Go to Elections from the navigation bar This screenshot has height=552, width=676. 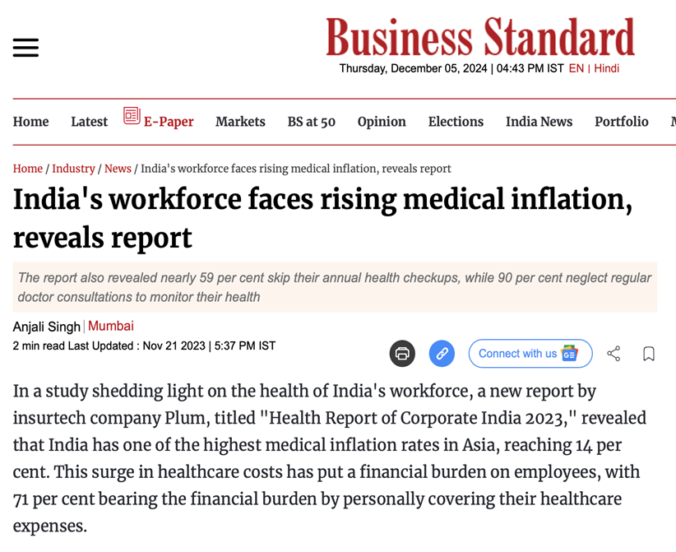pos(456,121)
